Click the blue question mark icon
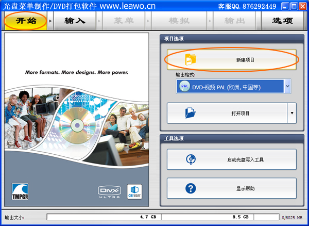The image size is (309, 226). [x=191, y=188]
